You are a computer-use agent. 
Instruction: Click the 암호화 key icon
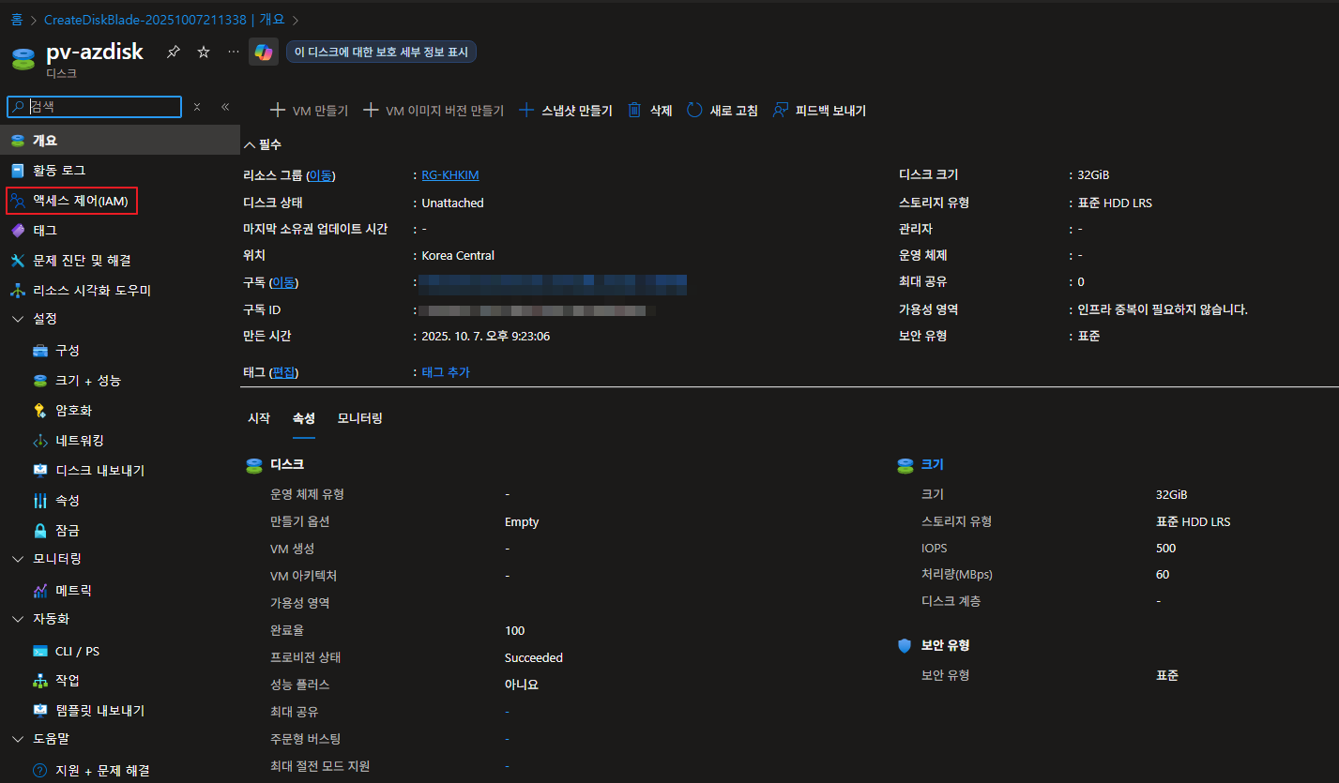click(x=40, y=411)
